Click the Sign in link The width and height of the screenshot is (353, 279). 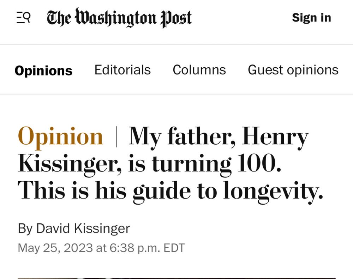click(x=312, y=18)
